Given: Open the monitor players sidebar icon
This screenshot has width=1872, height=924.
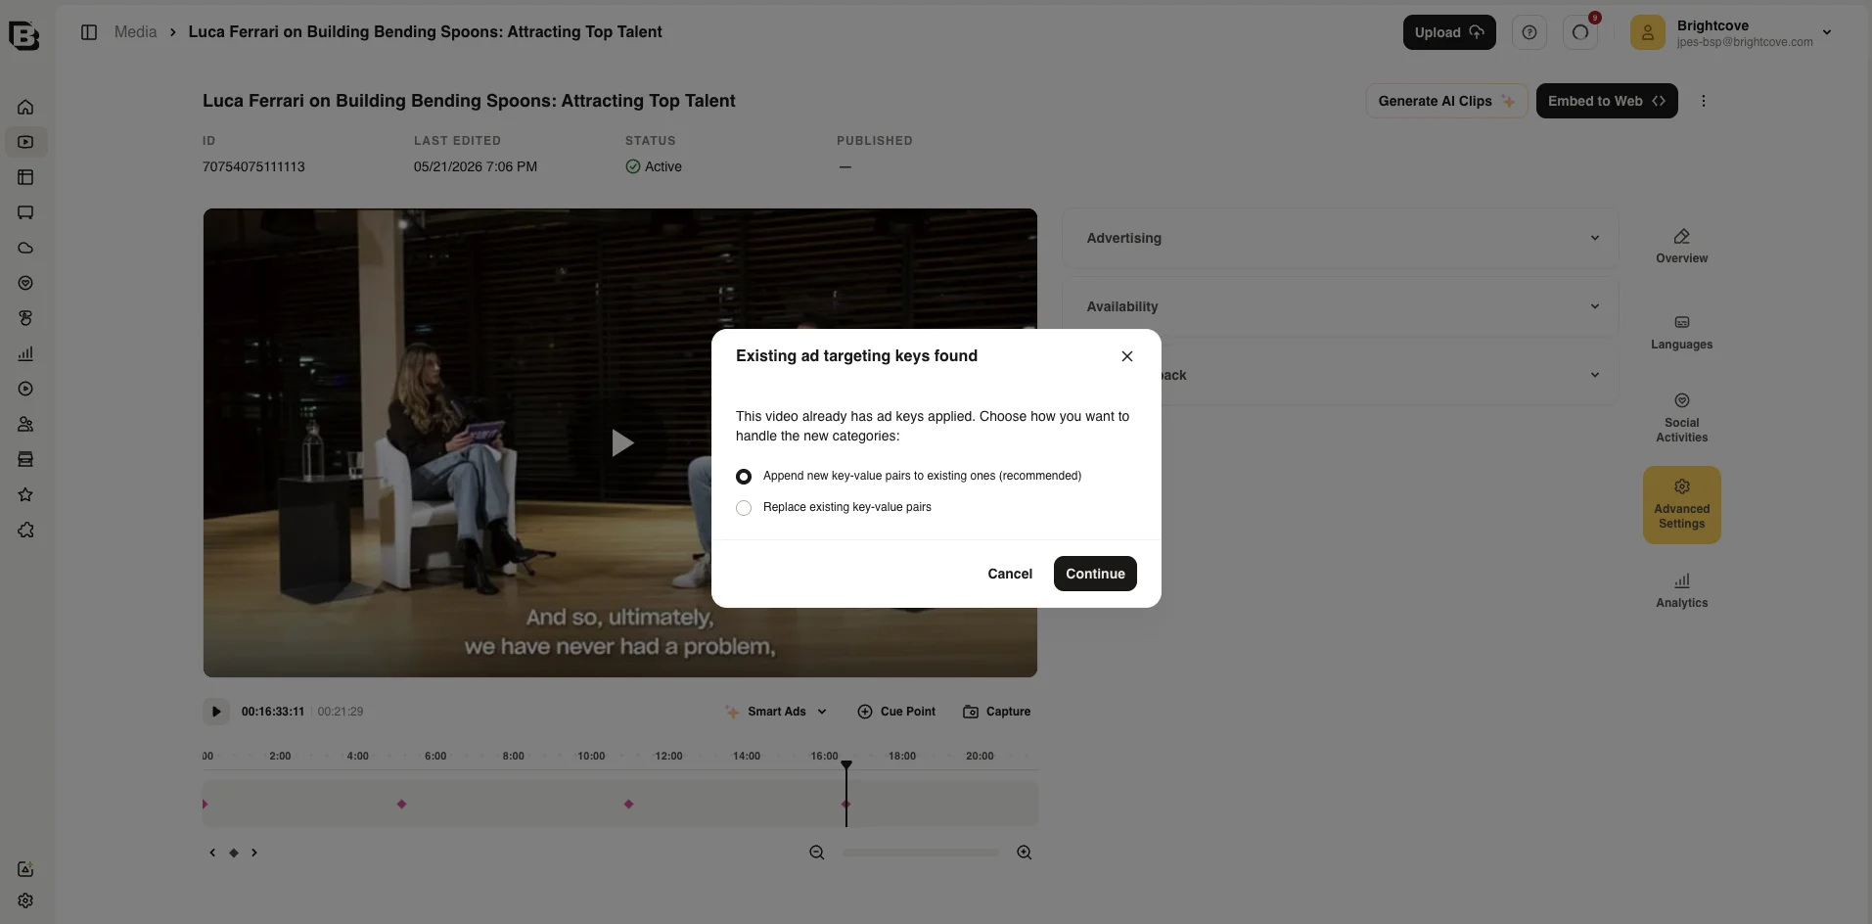Looking at the screenshot, I should pos(25,212).
